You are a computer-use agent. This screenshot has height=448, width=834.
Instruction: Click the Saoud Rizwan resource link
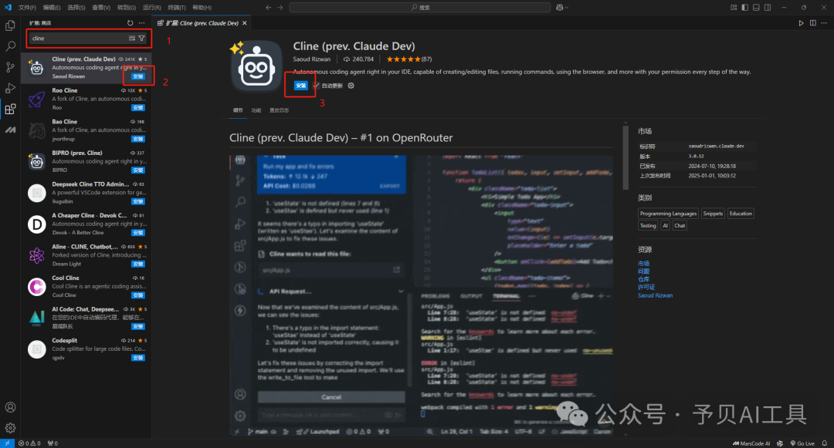point(656,295)
